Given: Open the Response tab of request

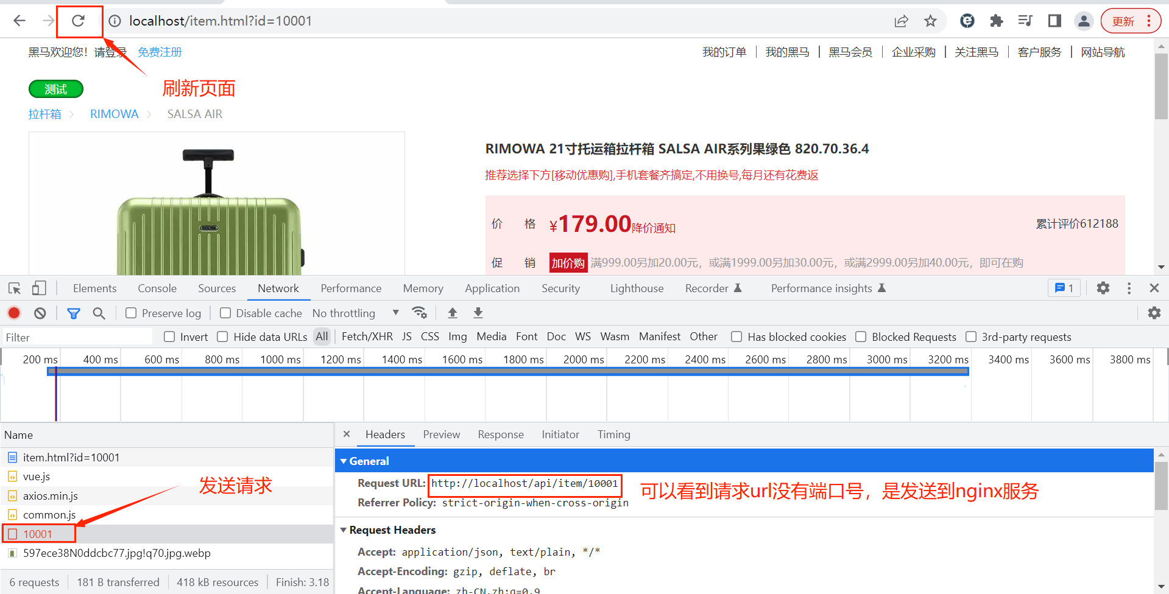Looking at the screenshot, I should [501, 435].
